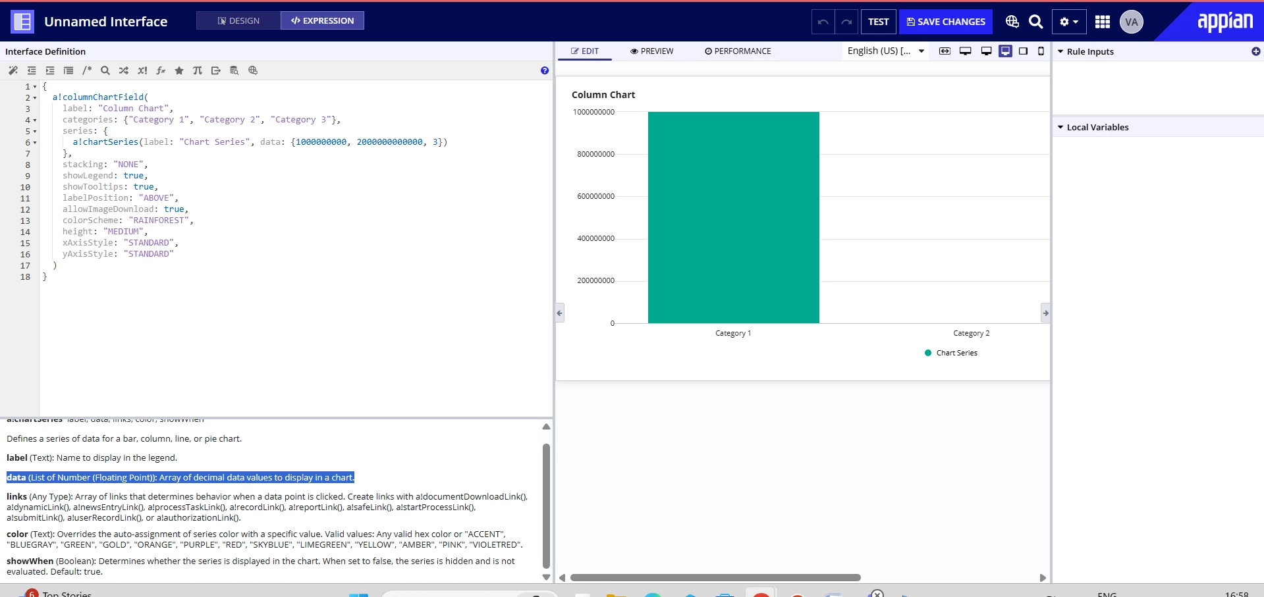Fold columnChartField at line 2 arrow
This screenshot has height=597, width=1264.
click(x=35, y=98)
